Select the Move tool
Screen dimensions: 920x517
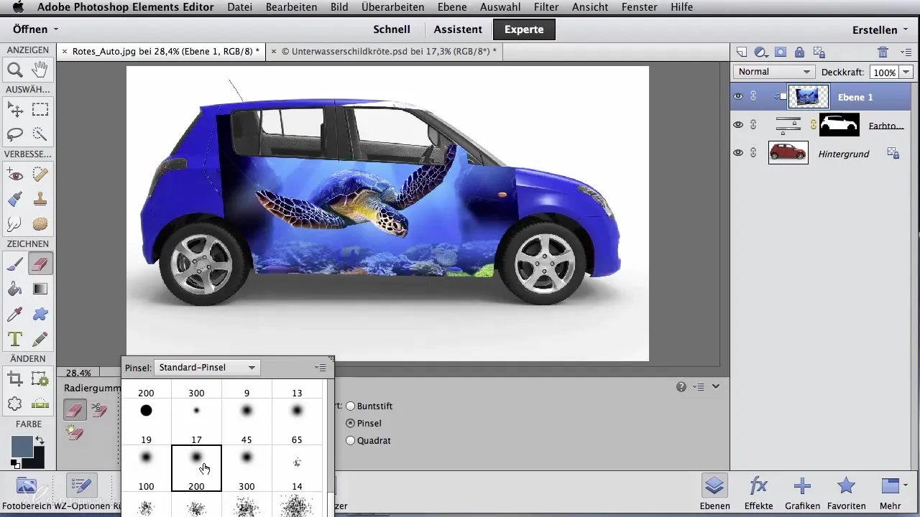[15, 109]
